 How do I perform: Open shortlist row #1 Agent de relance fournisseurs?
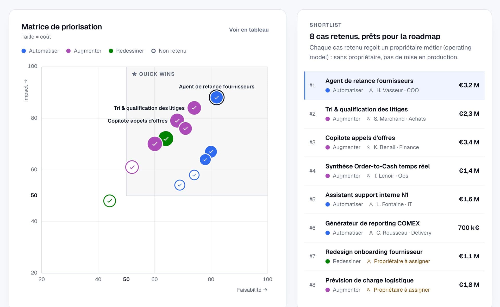(394, 85)
